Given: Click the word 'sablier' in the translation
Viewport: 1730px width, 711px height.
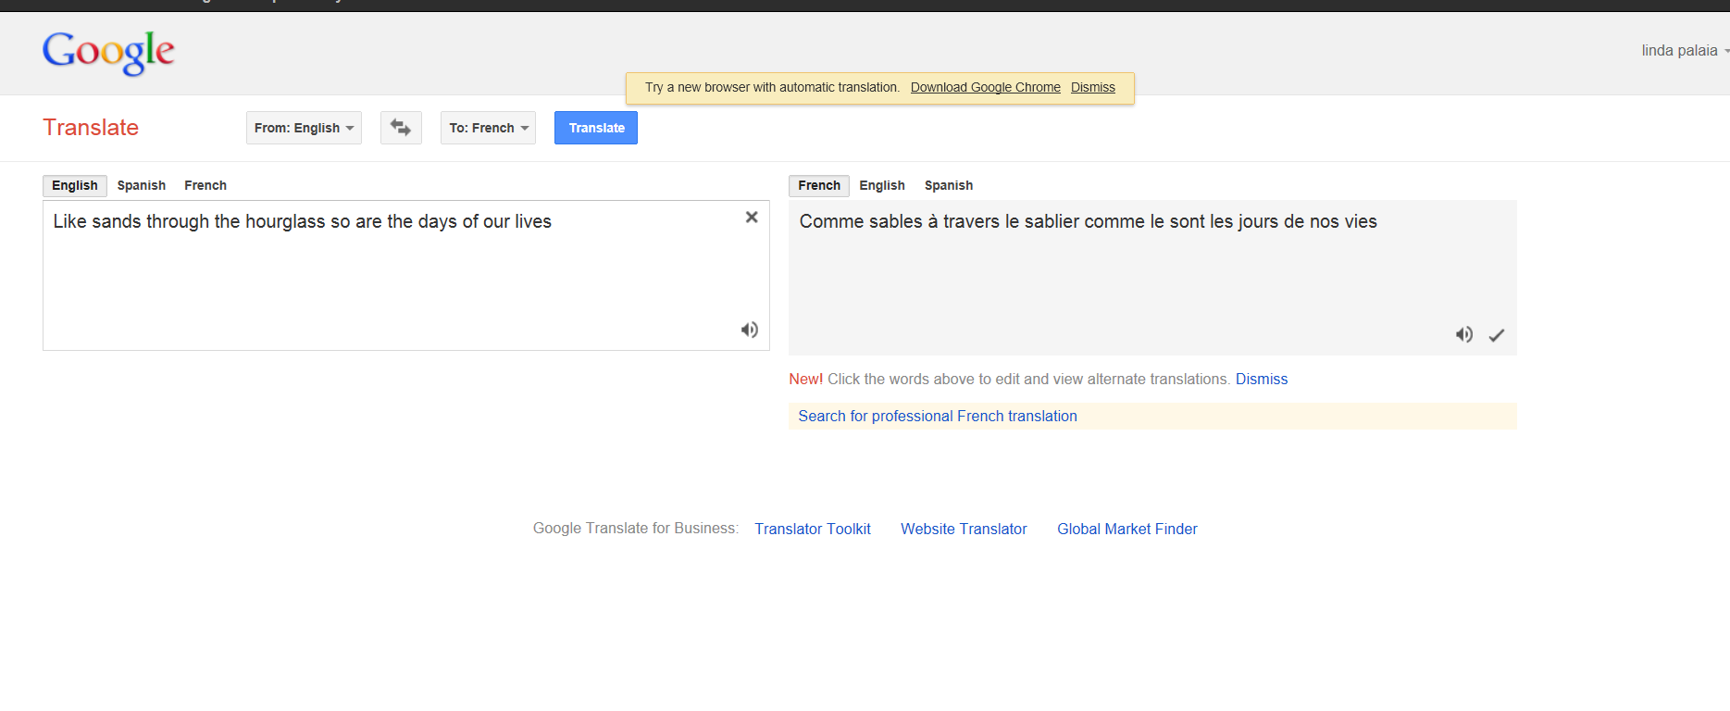Looking at the screenshot, I should coord(1052,221).
